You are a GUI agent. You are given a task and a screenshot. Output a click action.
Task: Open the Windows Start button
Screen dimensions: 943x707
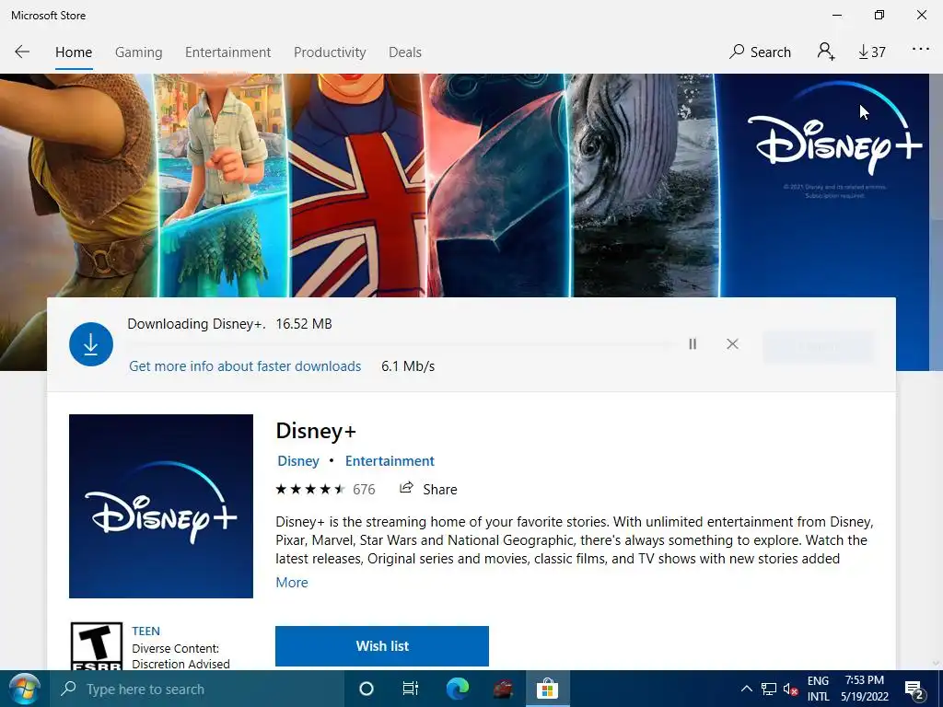(24, 689)
